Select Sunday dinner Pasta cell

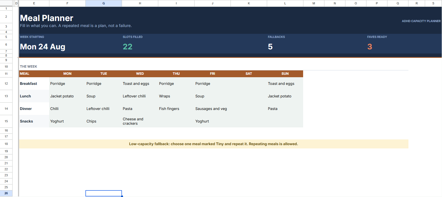pos(285,109)
